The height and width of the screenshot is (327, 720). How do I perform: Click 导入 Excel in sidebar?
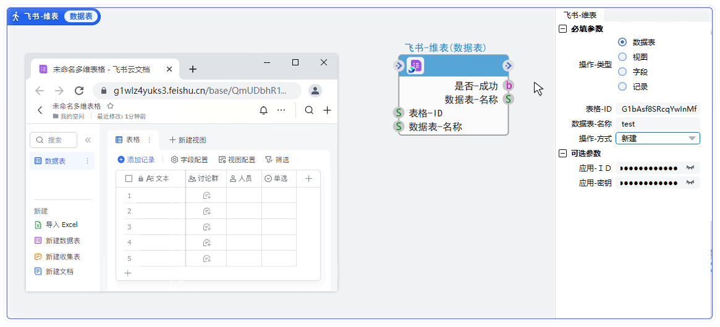[56, 225]
